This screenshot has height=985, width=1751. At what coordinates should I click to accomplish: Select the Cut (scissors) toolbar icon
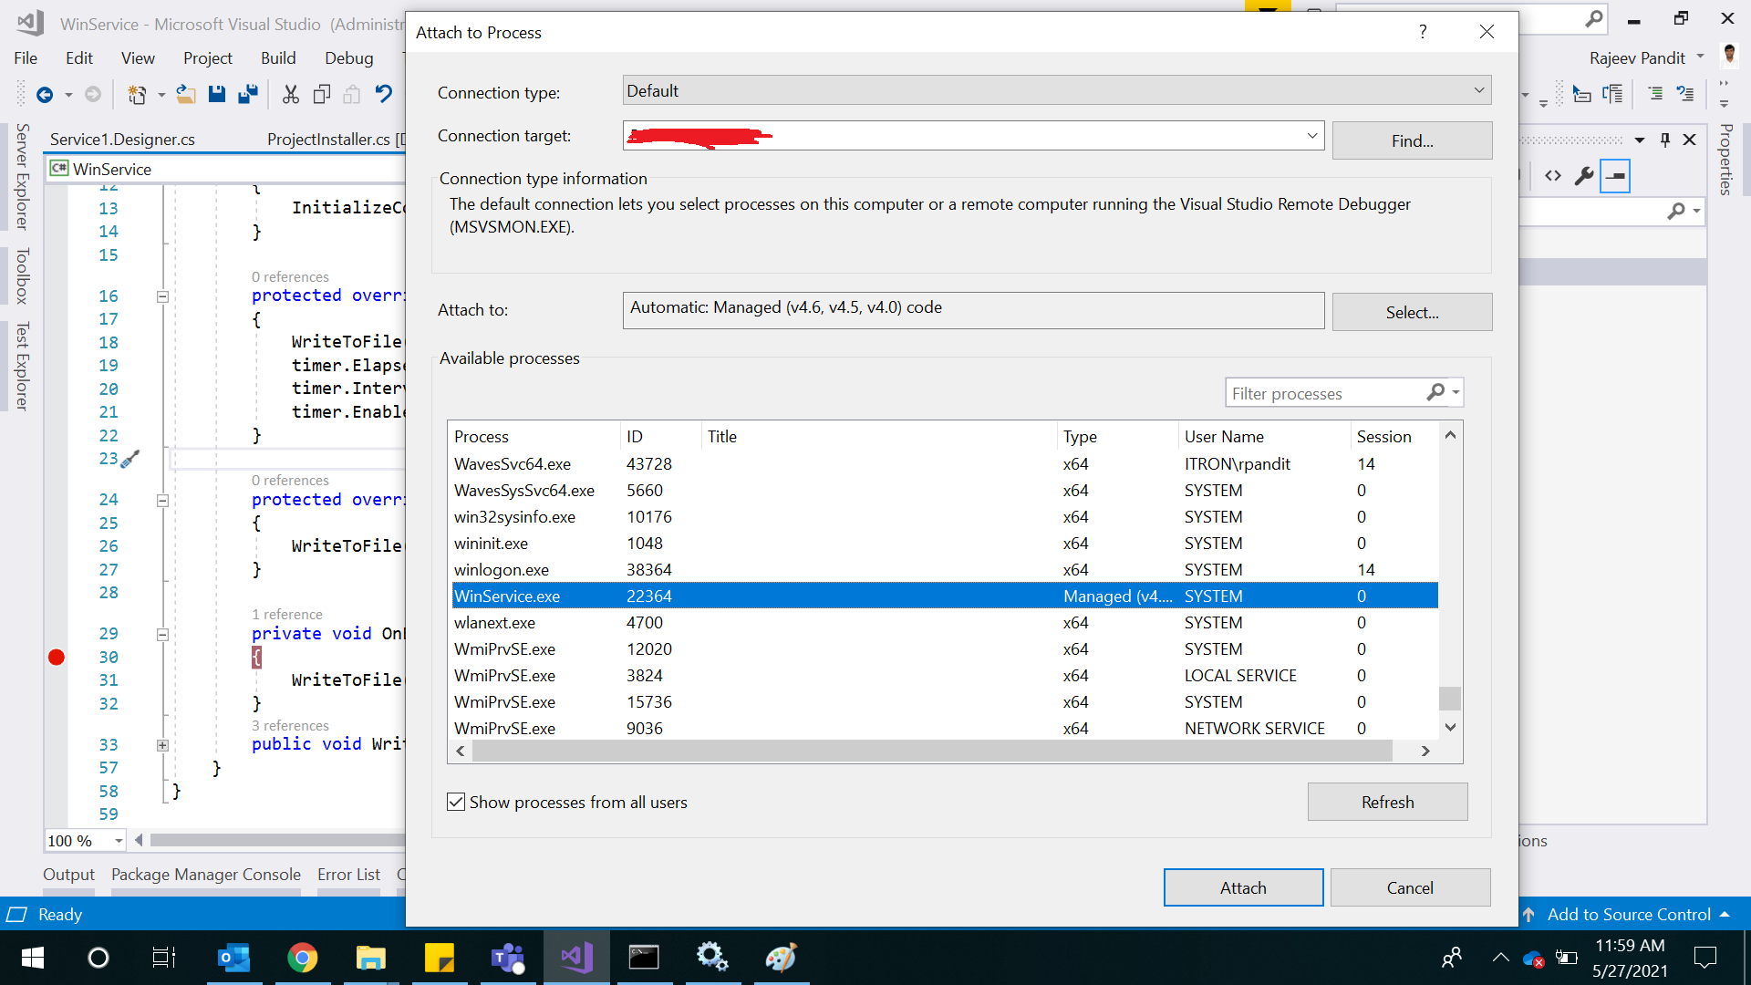click(x=290, y=94)
